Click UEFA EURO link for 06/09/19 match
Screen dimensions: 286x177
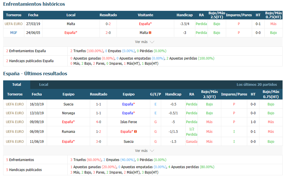[x=15, y=132]
